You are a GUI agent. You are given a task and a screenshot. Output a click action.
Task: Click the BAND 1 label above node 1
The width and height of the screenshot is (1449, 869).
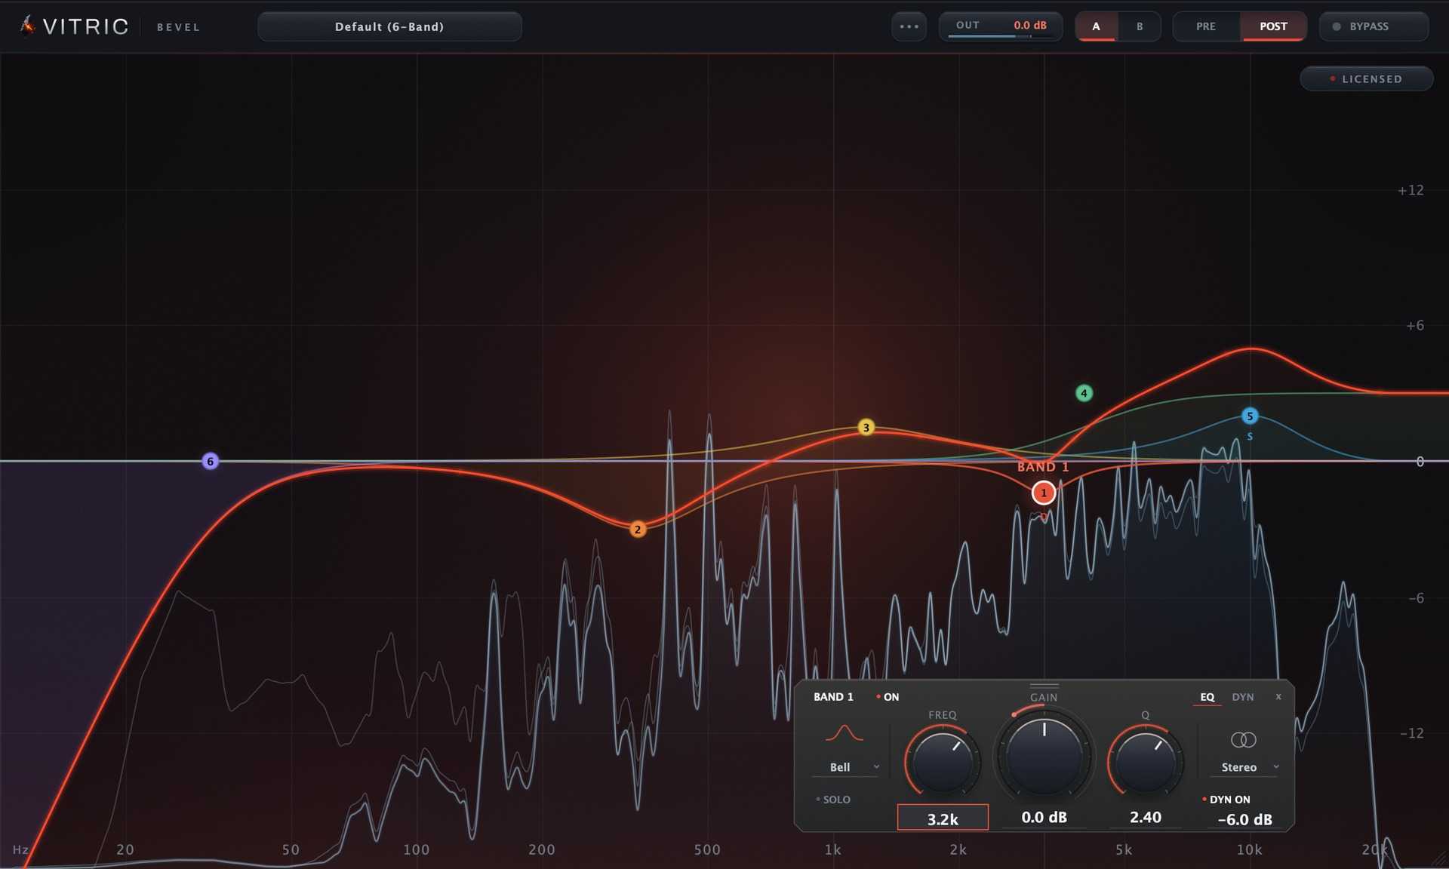pyautogui.click(x=1043, y=467)
